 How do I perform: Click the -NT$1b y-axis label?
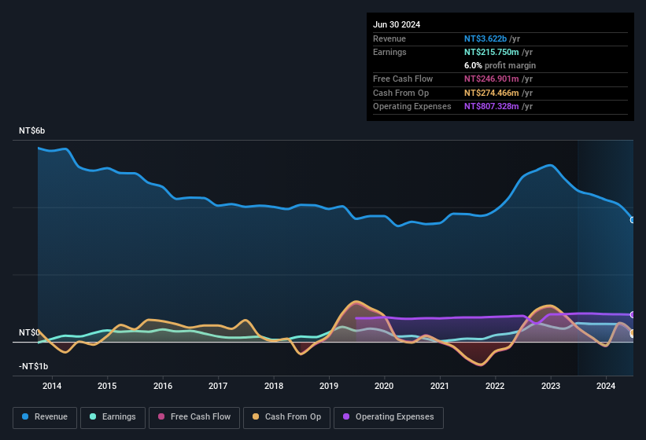pos(33,366)
